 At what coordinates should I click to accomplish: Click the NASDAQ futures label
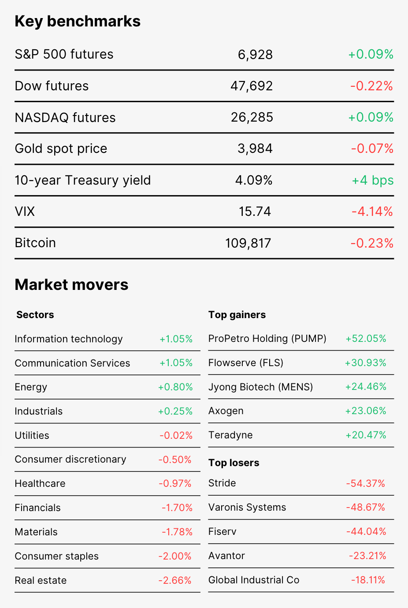[65, 118]
